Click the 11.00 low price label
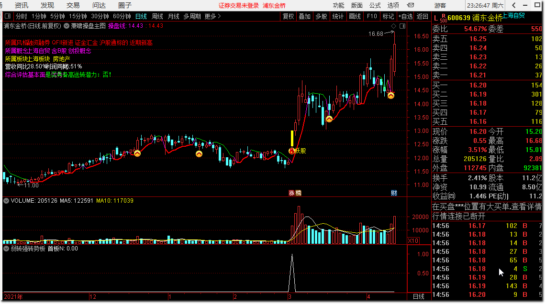Viewport: 546px width, 304px height. pyautogui.click(x=31, y=185)
